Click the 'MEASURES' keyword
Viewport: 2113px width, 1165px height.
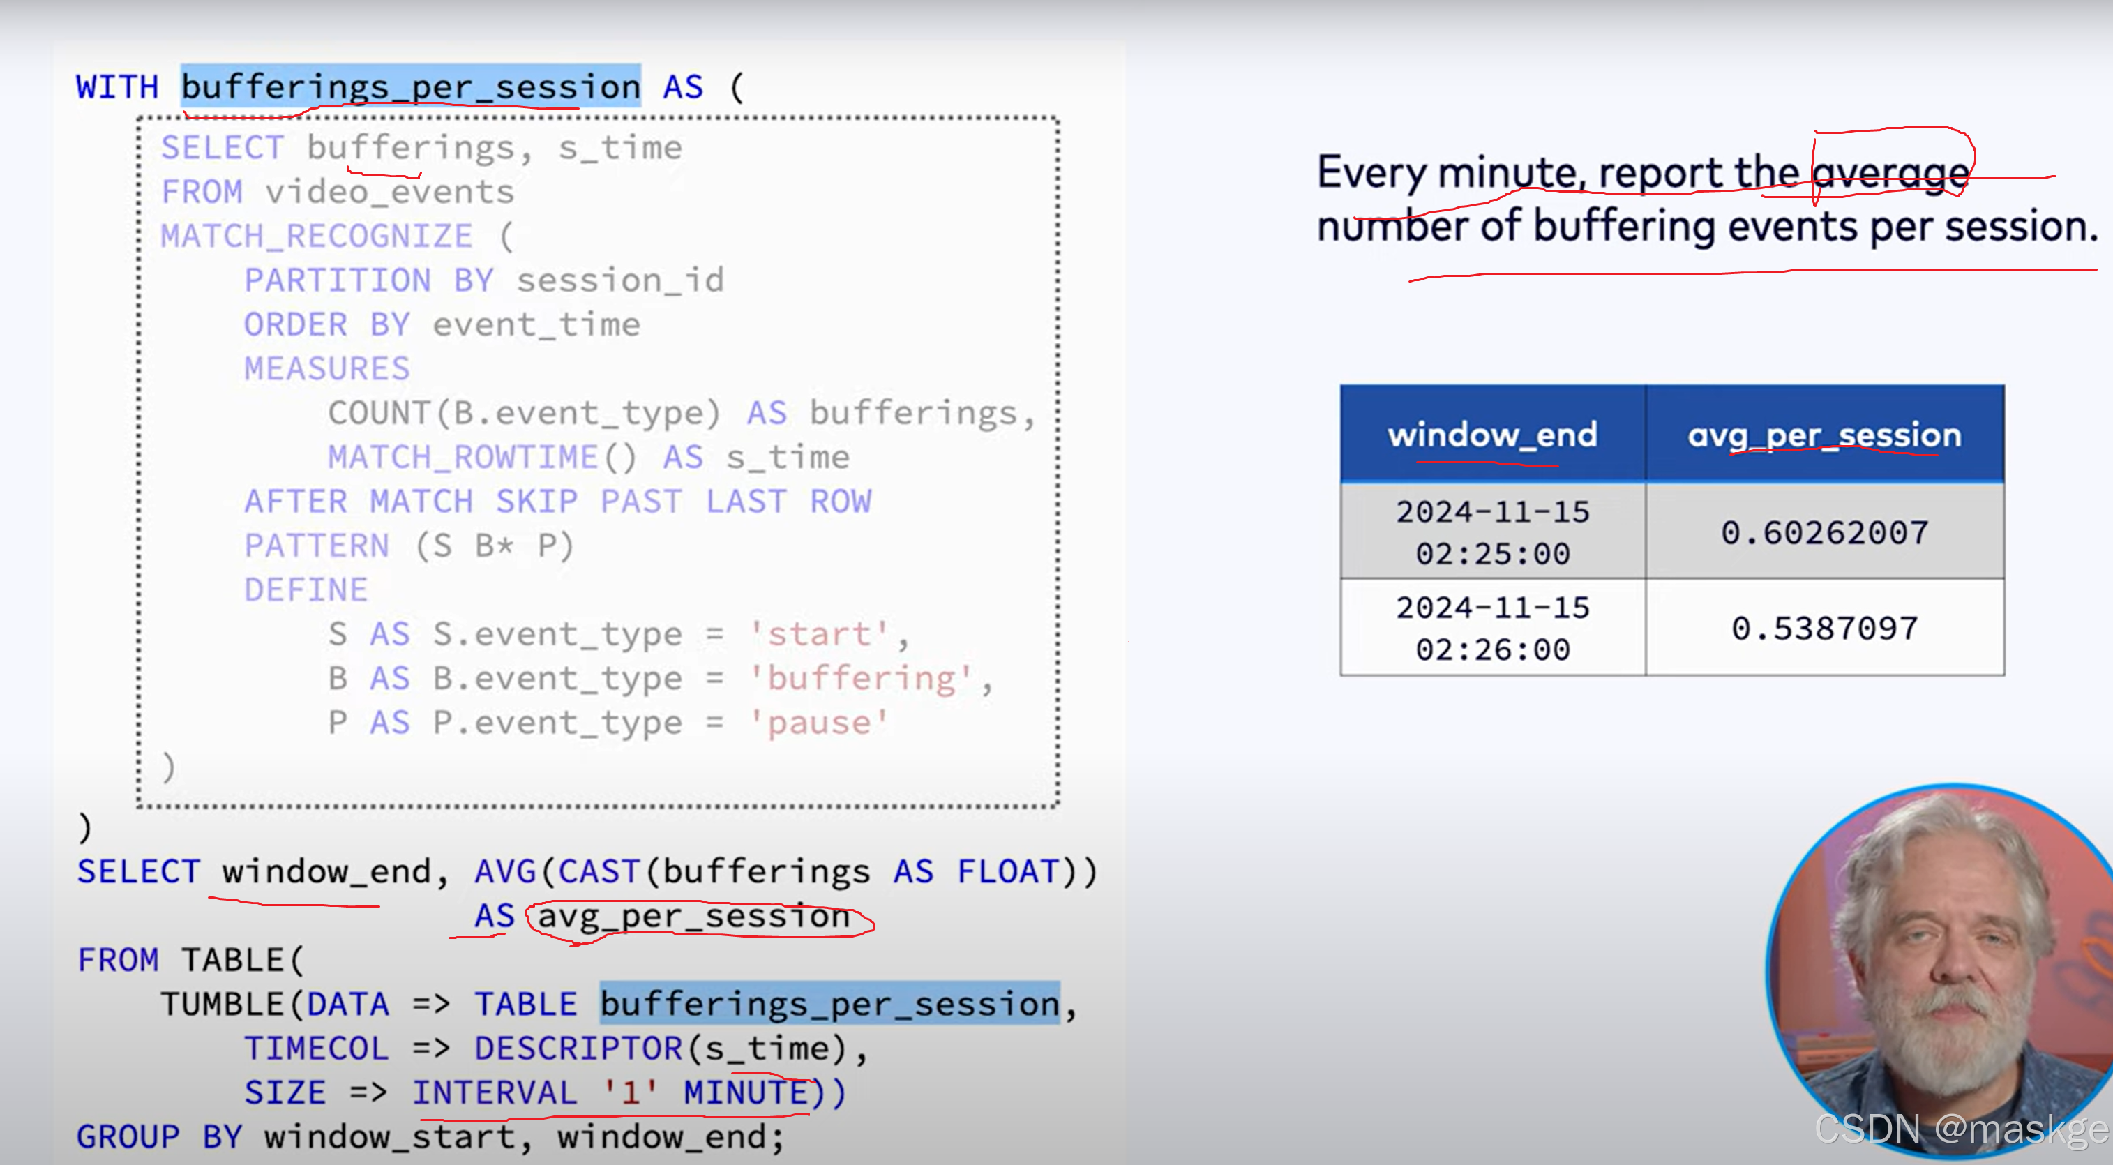click(326, 368)
